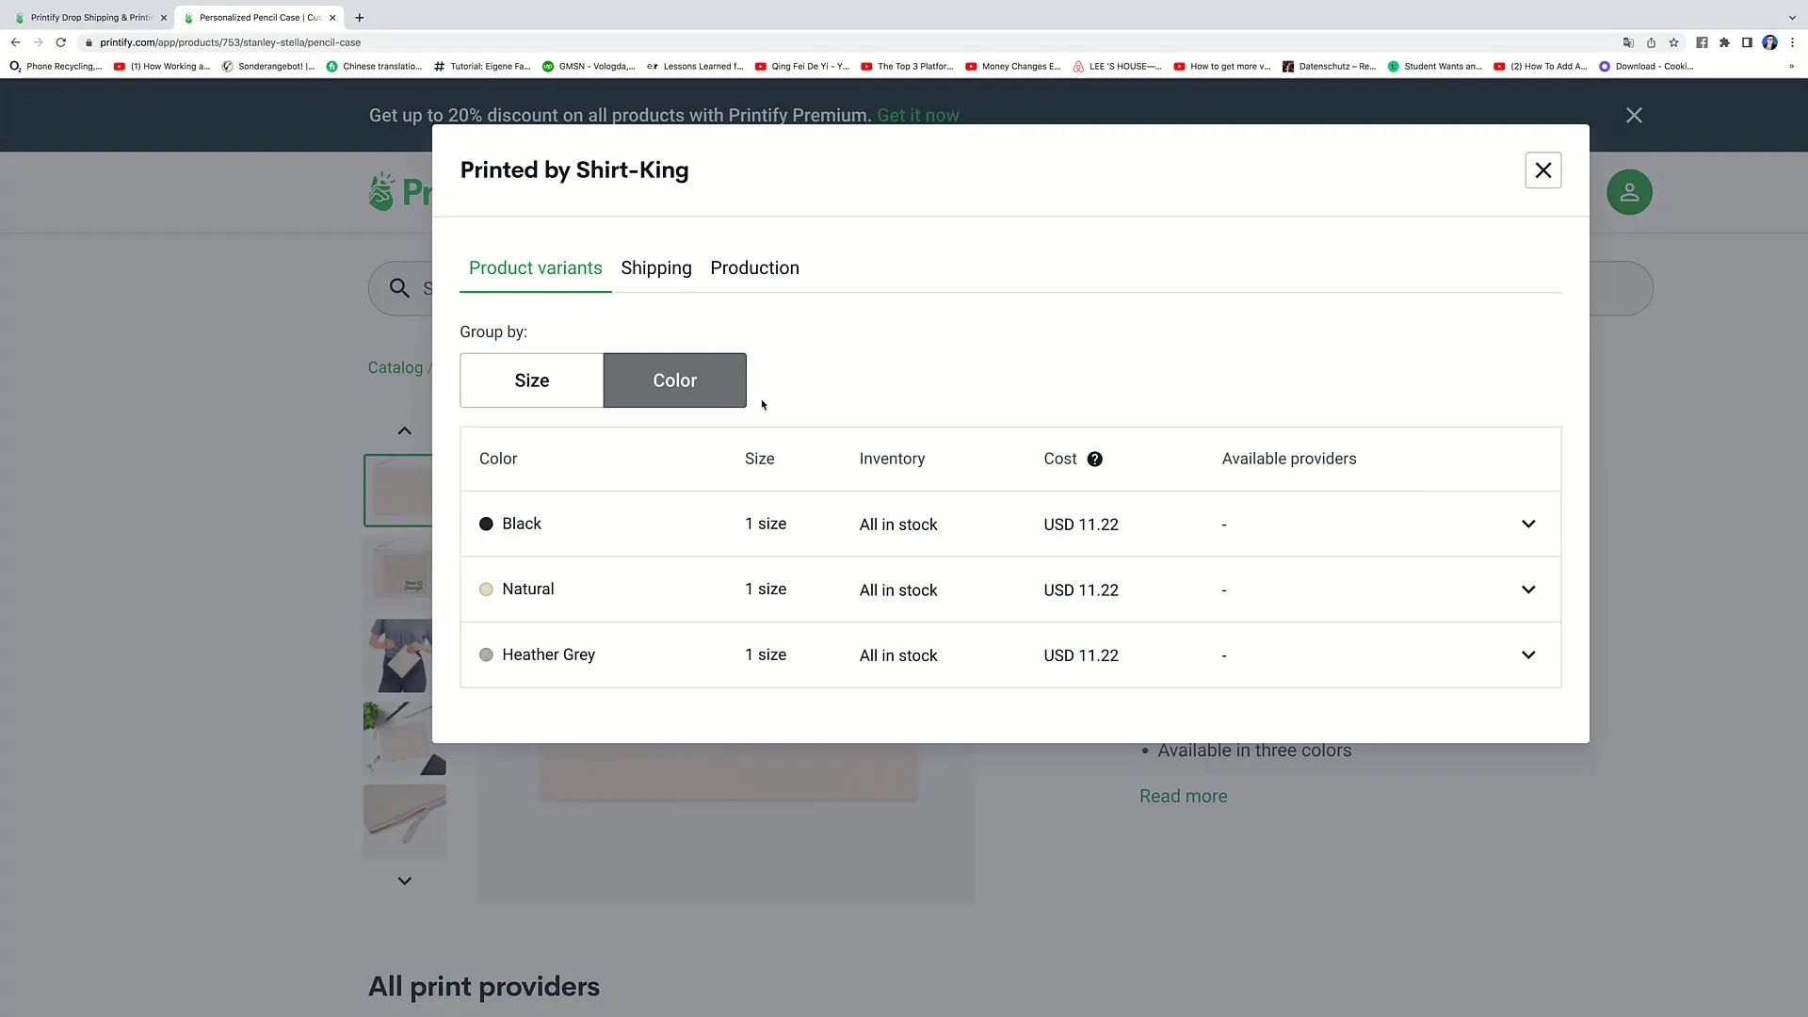This screenshot has width=1808, height=1017.
Task: Close the Printify Drop Shipping tab
Action: [163, 18]
